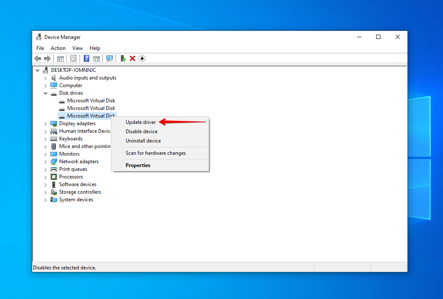Screen dimensions: 443x299
Task: Expand the Display adapters category
Action: (x=46, y=123)
